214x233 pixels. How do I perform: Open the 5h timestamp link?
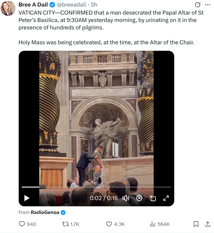(94, 5)
